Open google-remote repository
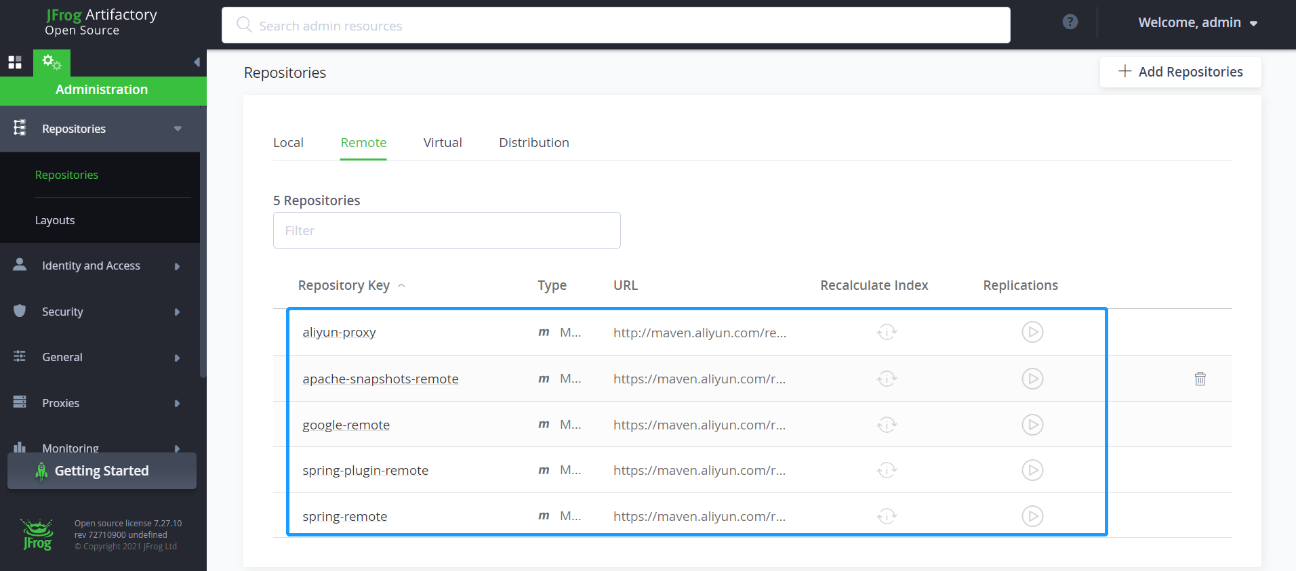 (346, 425)
